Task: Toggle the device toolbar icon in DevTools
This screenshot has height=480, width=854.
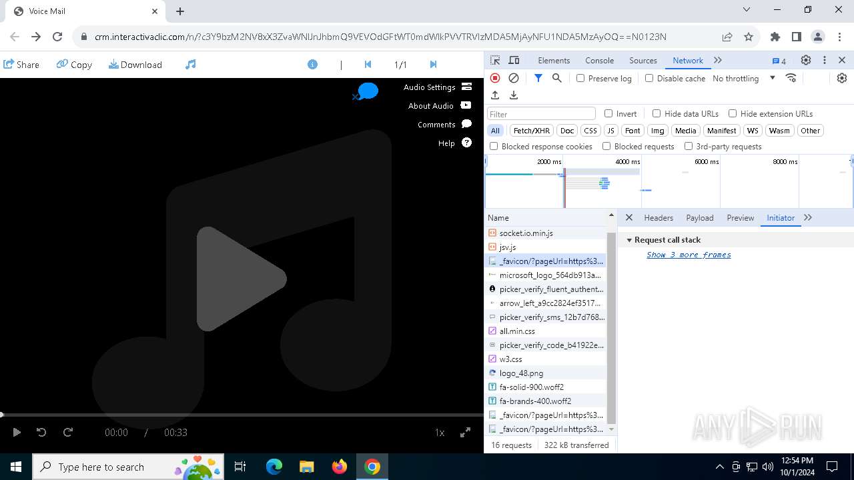Action: click(514, 60)
